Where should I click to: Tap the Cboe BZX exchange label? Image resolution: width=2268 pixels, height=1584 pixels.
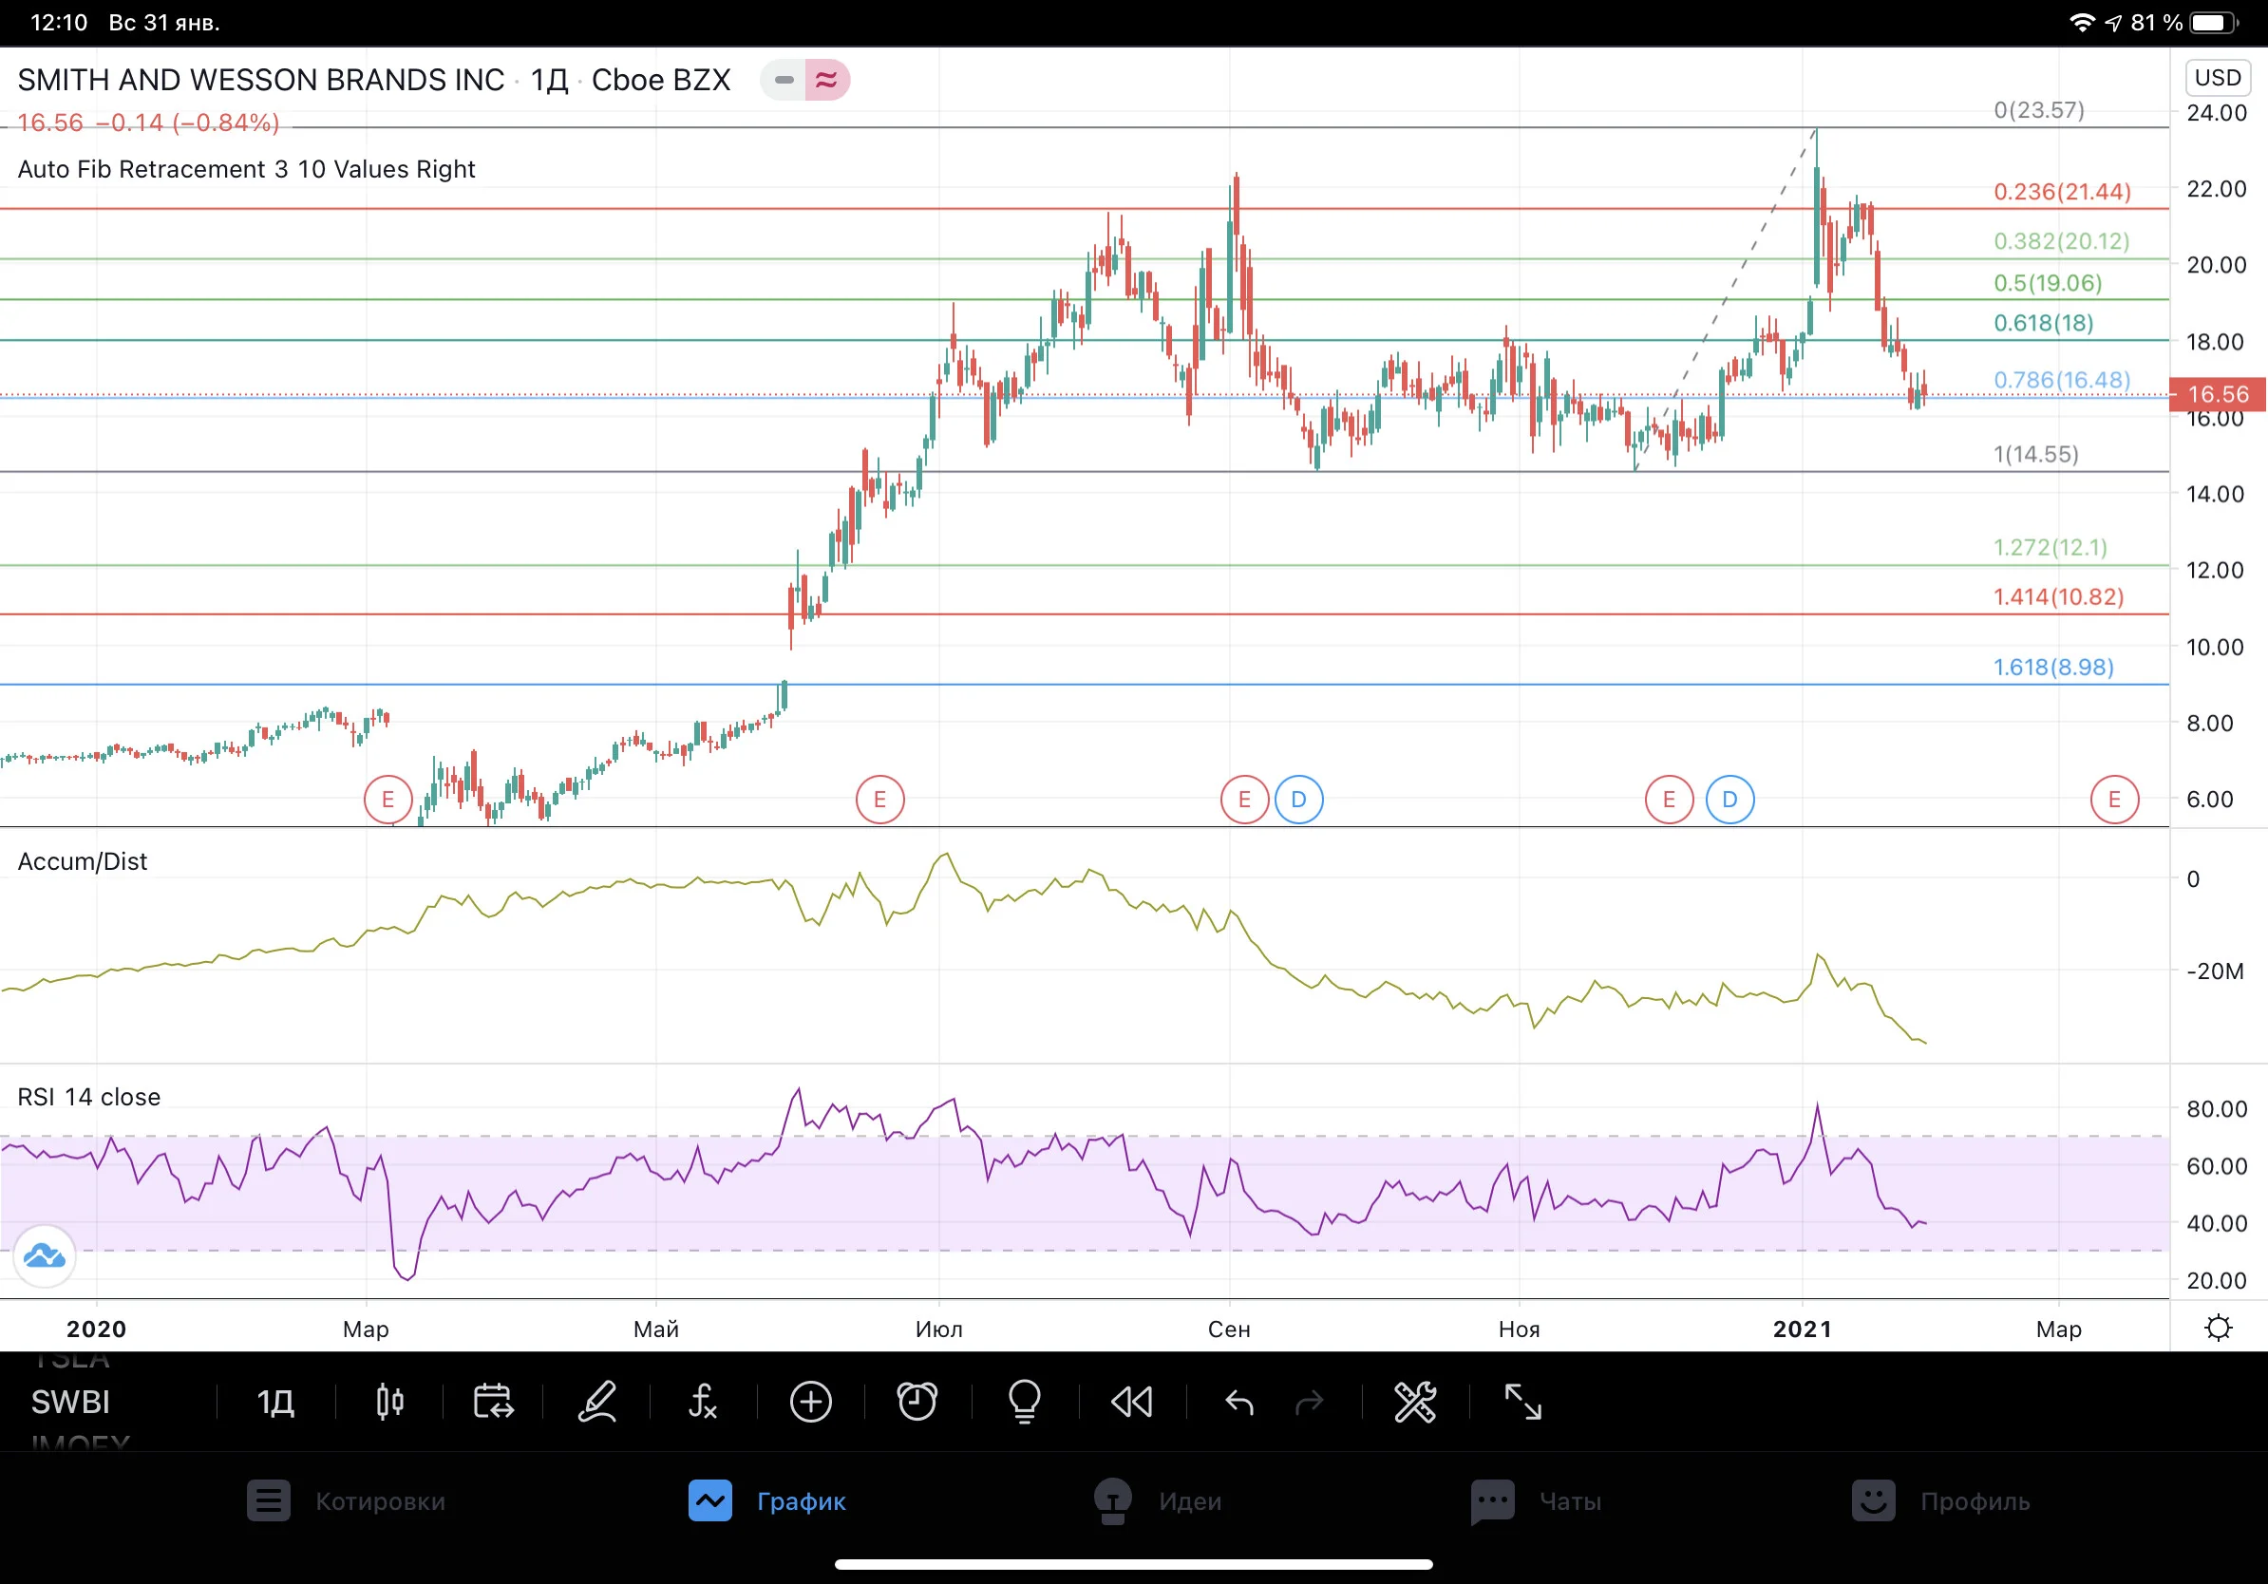coord(661,80)
